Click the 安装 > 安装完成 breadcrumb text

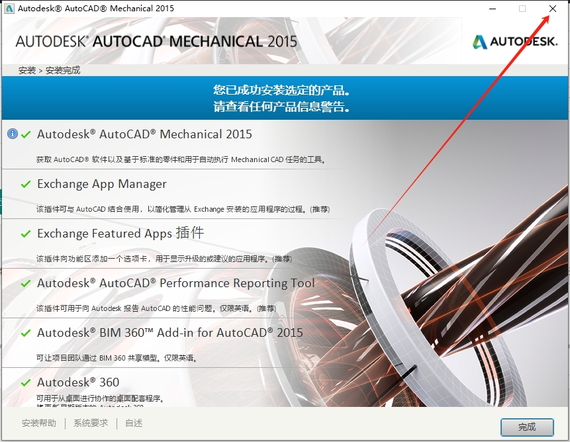50,70
